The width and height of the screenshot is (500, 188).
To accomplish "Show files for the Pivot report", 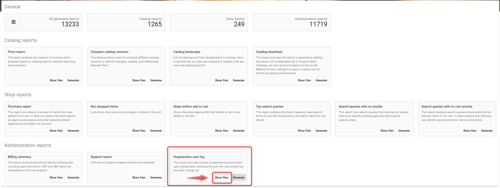I will point(56,80).
